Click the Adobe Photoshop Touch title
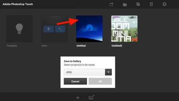 pos(18,4)
